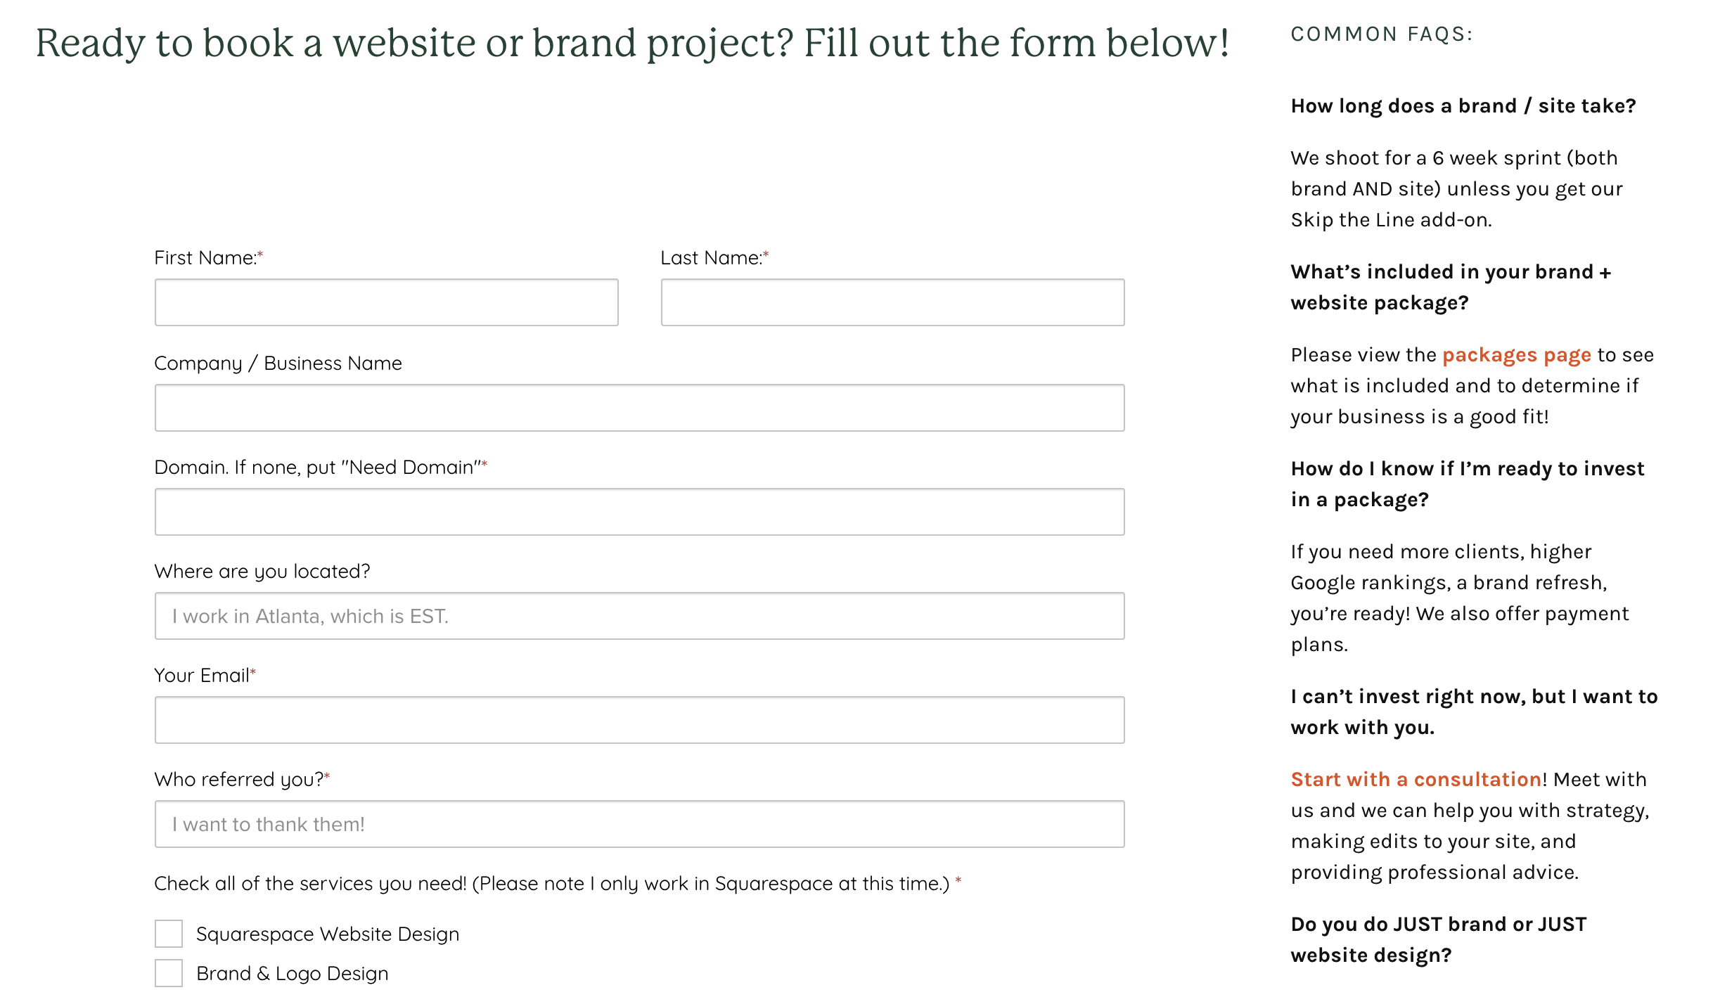Click the Squarespace Website Design label
1720x997 pixels.
328,934
